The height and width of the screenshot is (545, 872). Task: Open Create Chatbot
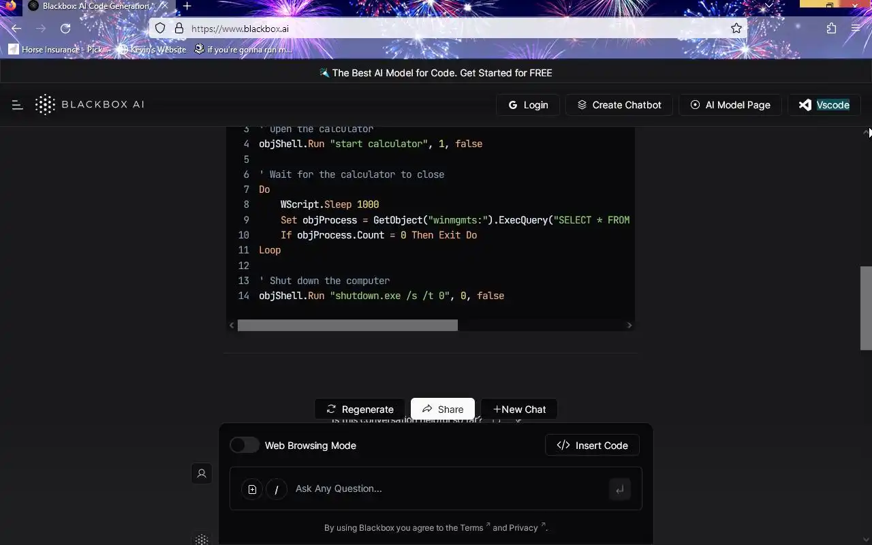[619, 105]
